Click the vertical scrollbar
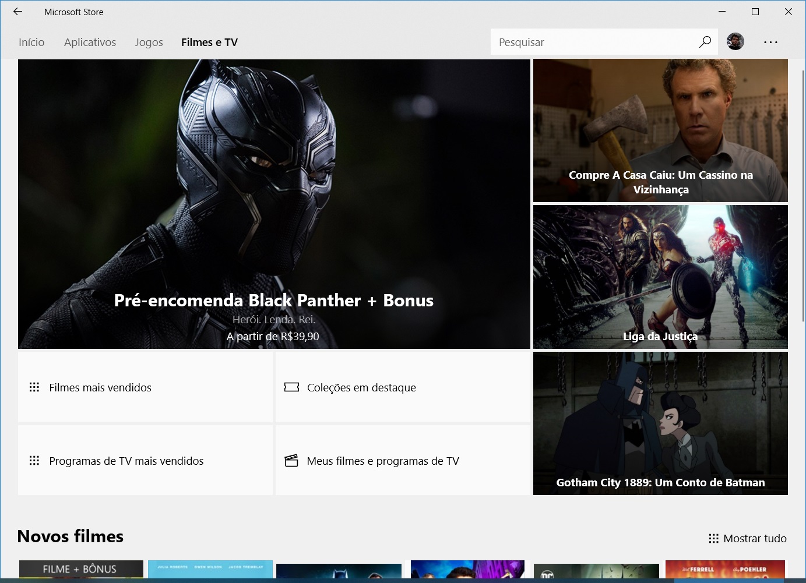 [x=803, y=195]
